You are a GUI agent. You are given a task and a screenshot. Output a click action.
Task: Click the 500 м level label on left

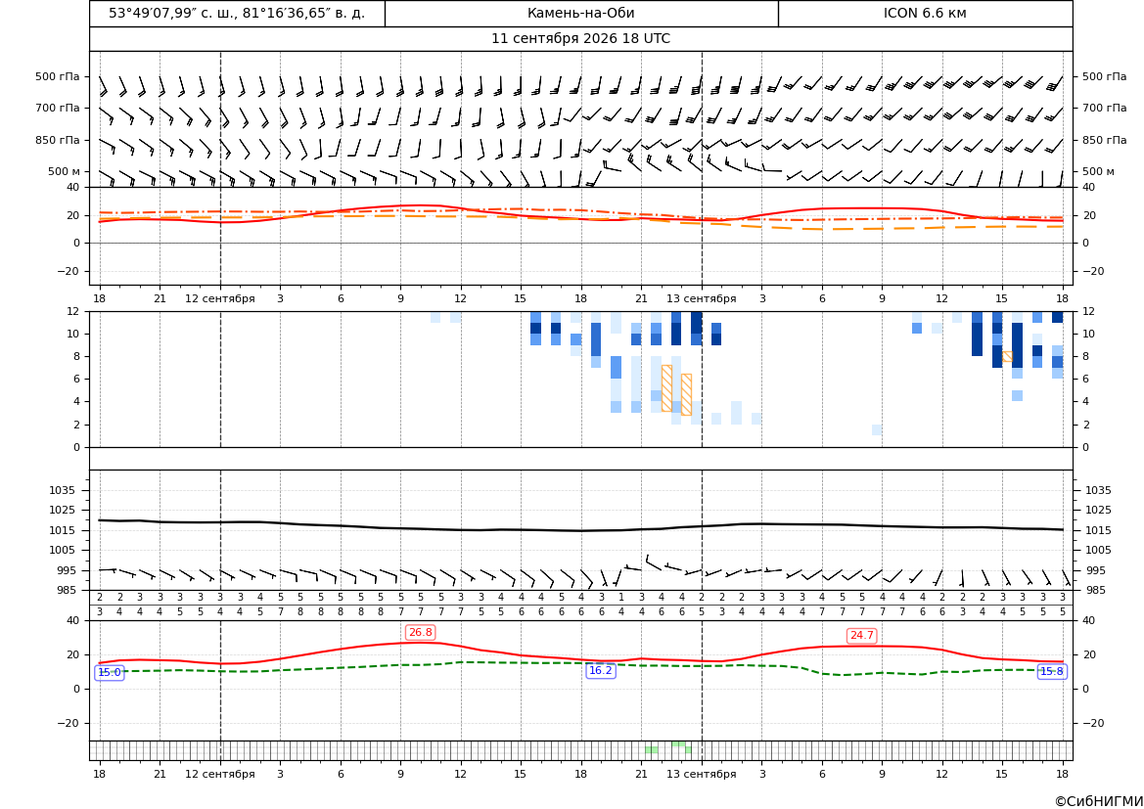[x=65, y=171]
